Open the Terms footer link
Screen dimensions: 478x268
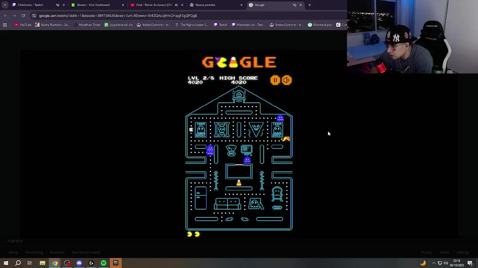click(444, 252)
